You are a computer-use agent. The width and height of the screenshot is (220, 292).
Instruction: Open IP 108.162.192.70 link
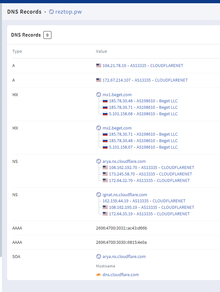pos(123,167)
